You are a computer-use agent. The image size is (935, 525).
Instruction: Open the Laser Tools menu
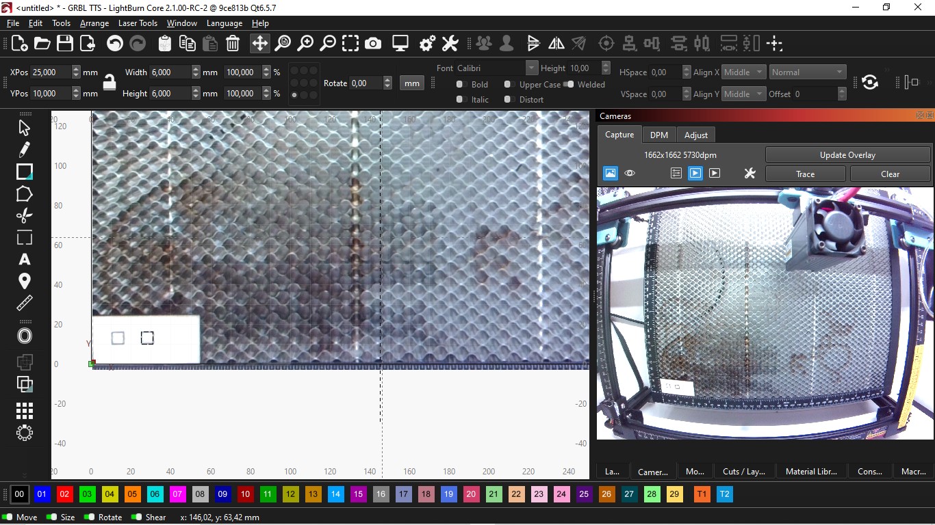138,23
